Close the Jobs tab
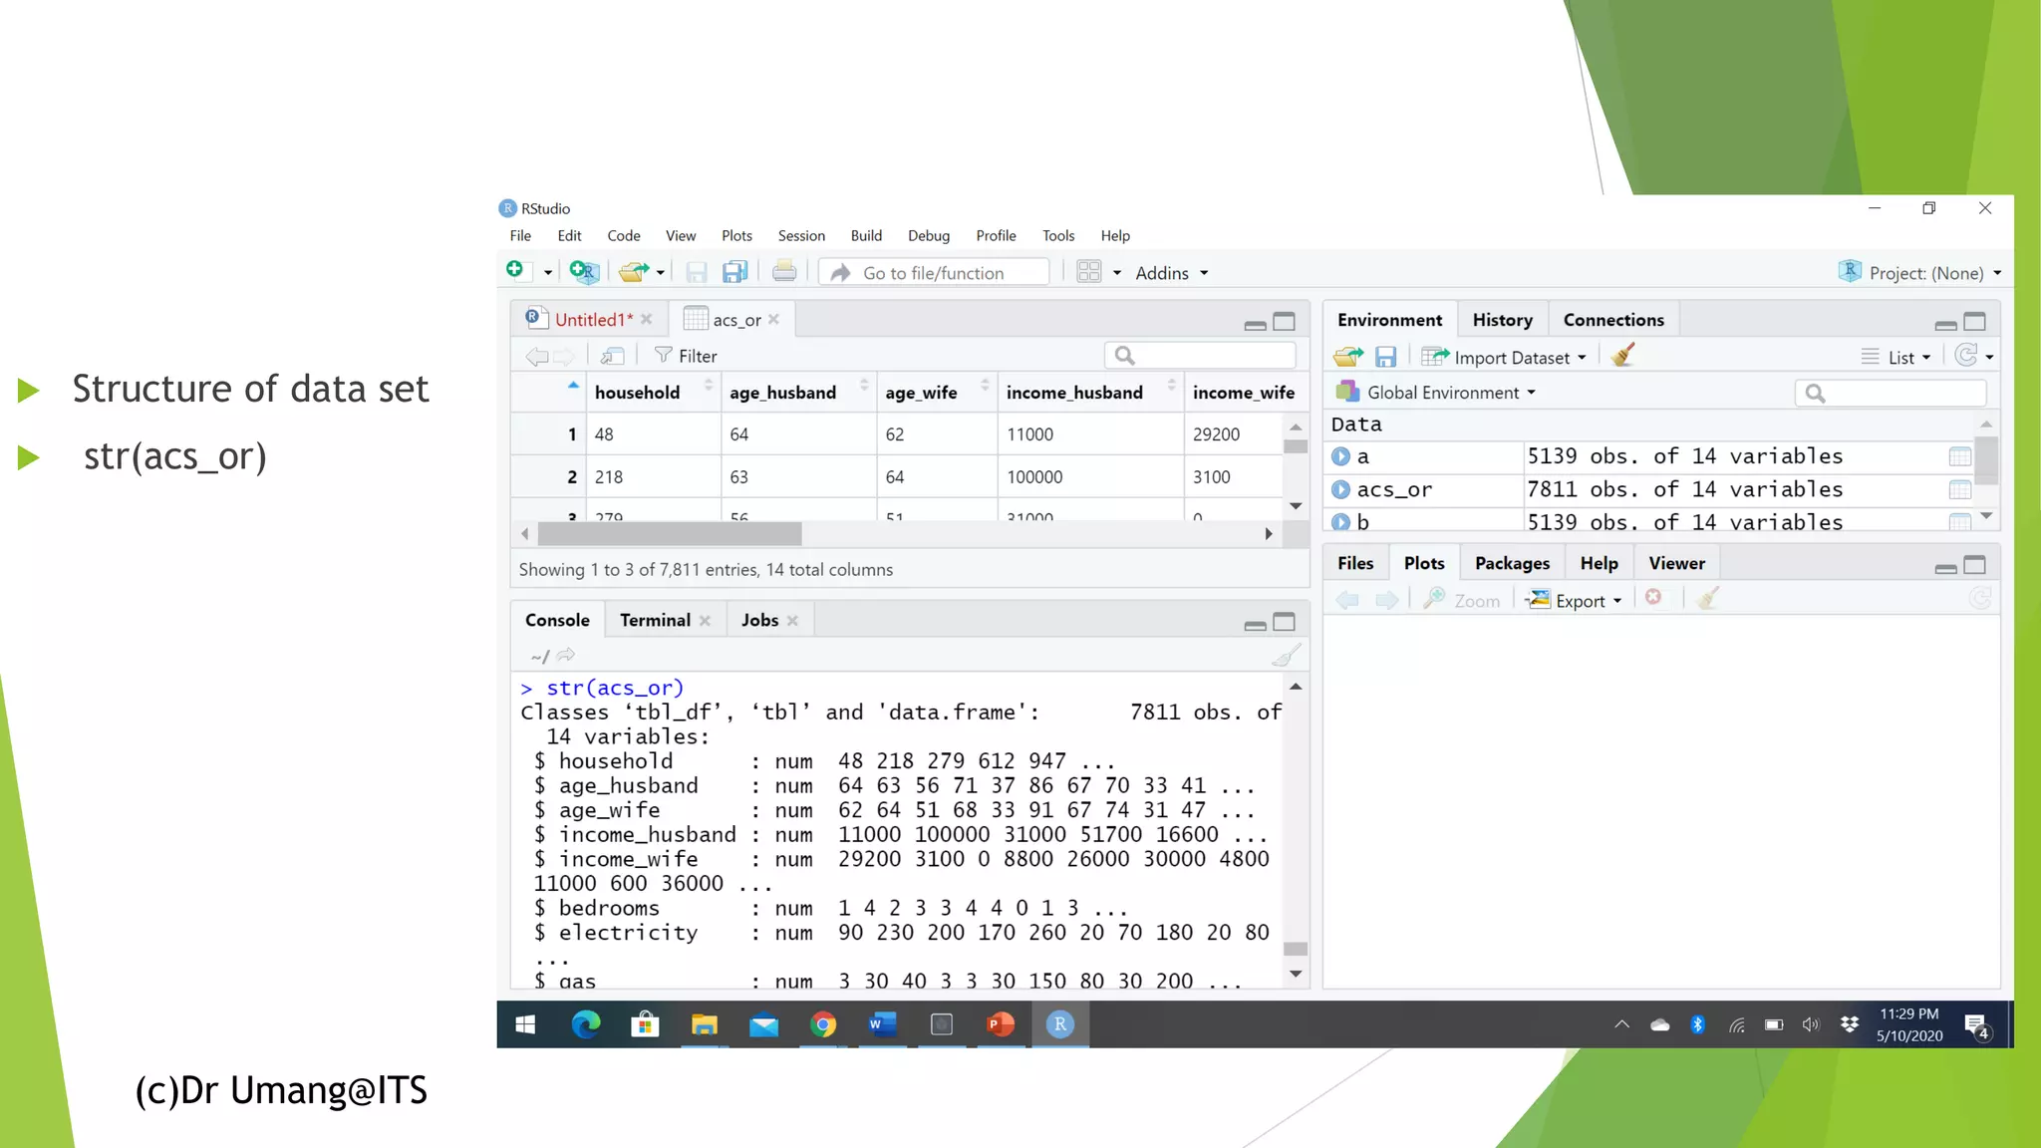 [x=792, y=621]
